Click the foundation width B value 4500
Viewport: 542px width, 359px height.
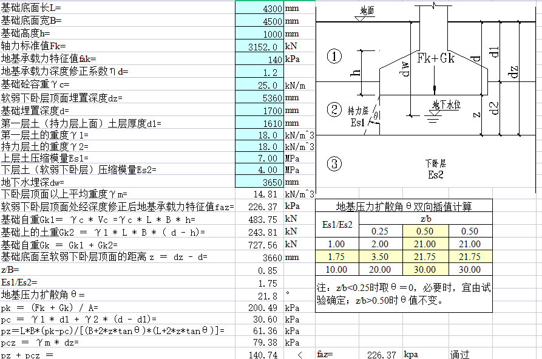[x=259, y=21]
